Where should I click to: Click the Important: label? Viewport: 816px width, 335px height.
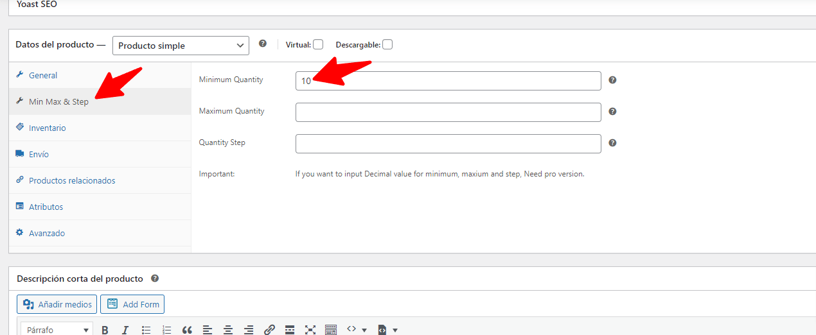[217, 174]
